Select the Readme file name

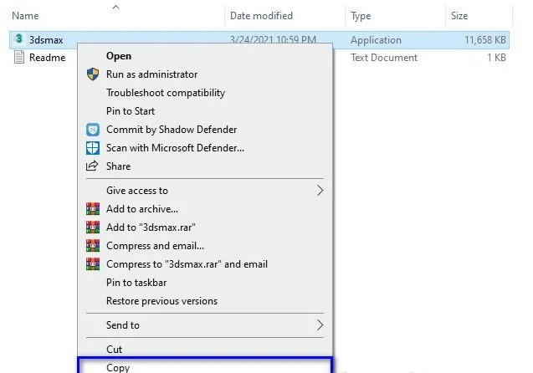47,58
